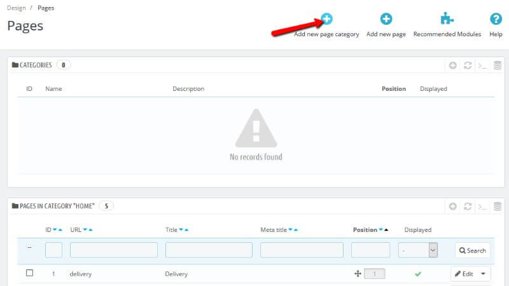This screenshot has height=286, width=509.
Task: Sort ID column ascending
Action: tap(60, 229)
